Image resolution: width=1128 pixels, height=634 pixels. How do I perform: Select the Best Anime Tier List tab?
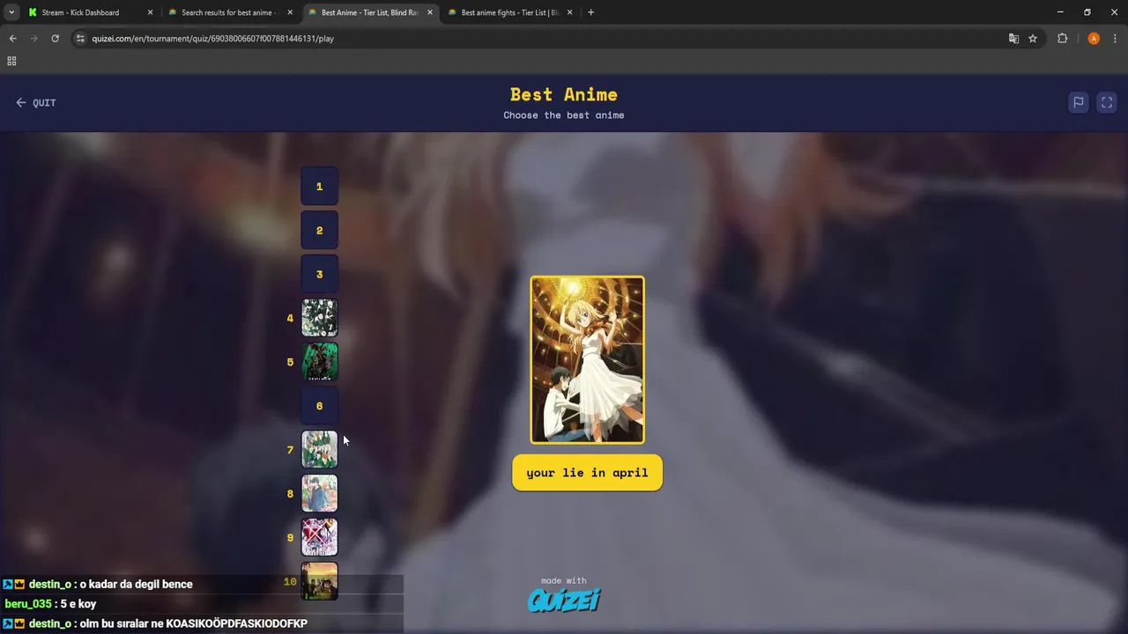coord(369,12)
